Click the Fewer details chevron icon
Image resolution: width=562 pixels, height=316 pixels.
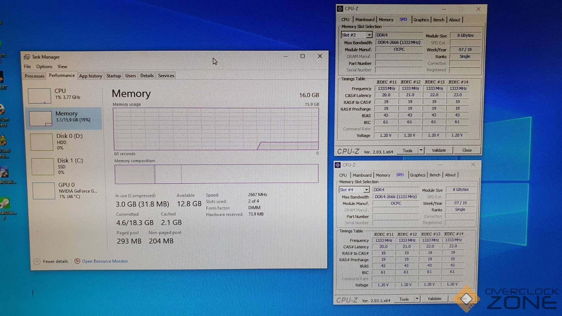tap(37, 261)
